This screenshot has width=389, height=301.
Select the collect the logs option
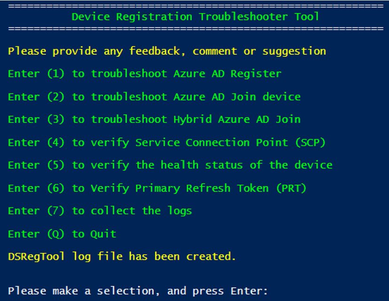100,211
